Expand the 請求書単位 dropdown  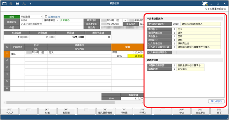coord(57,20)
